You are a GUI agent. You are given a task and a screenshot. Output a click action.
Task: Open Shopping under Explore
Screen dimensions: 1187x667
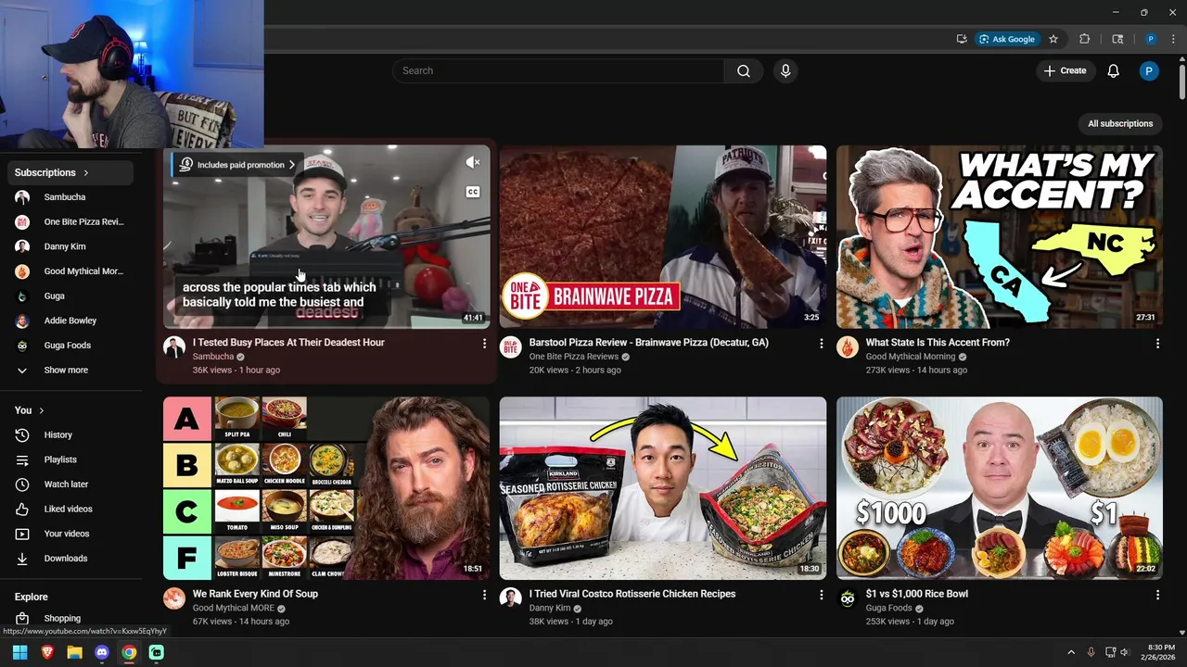click(x=70, y=618)
